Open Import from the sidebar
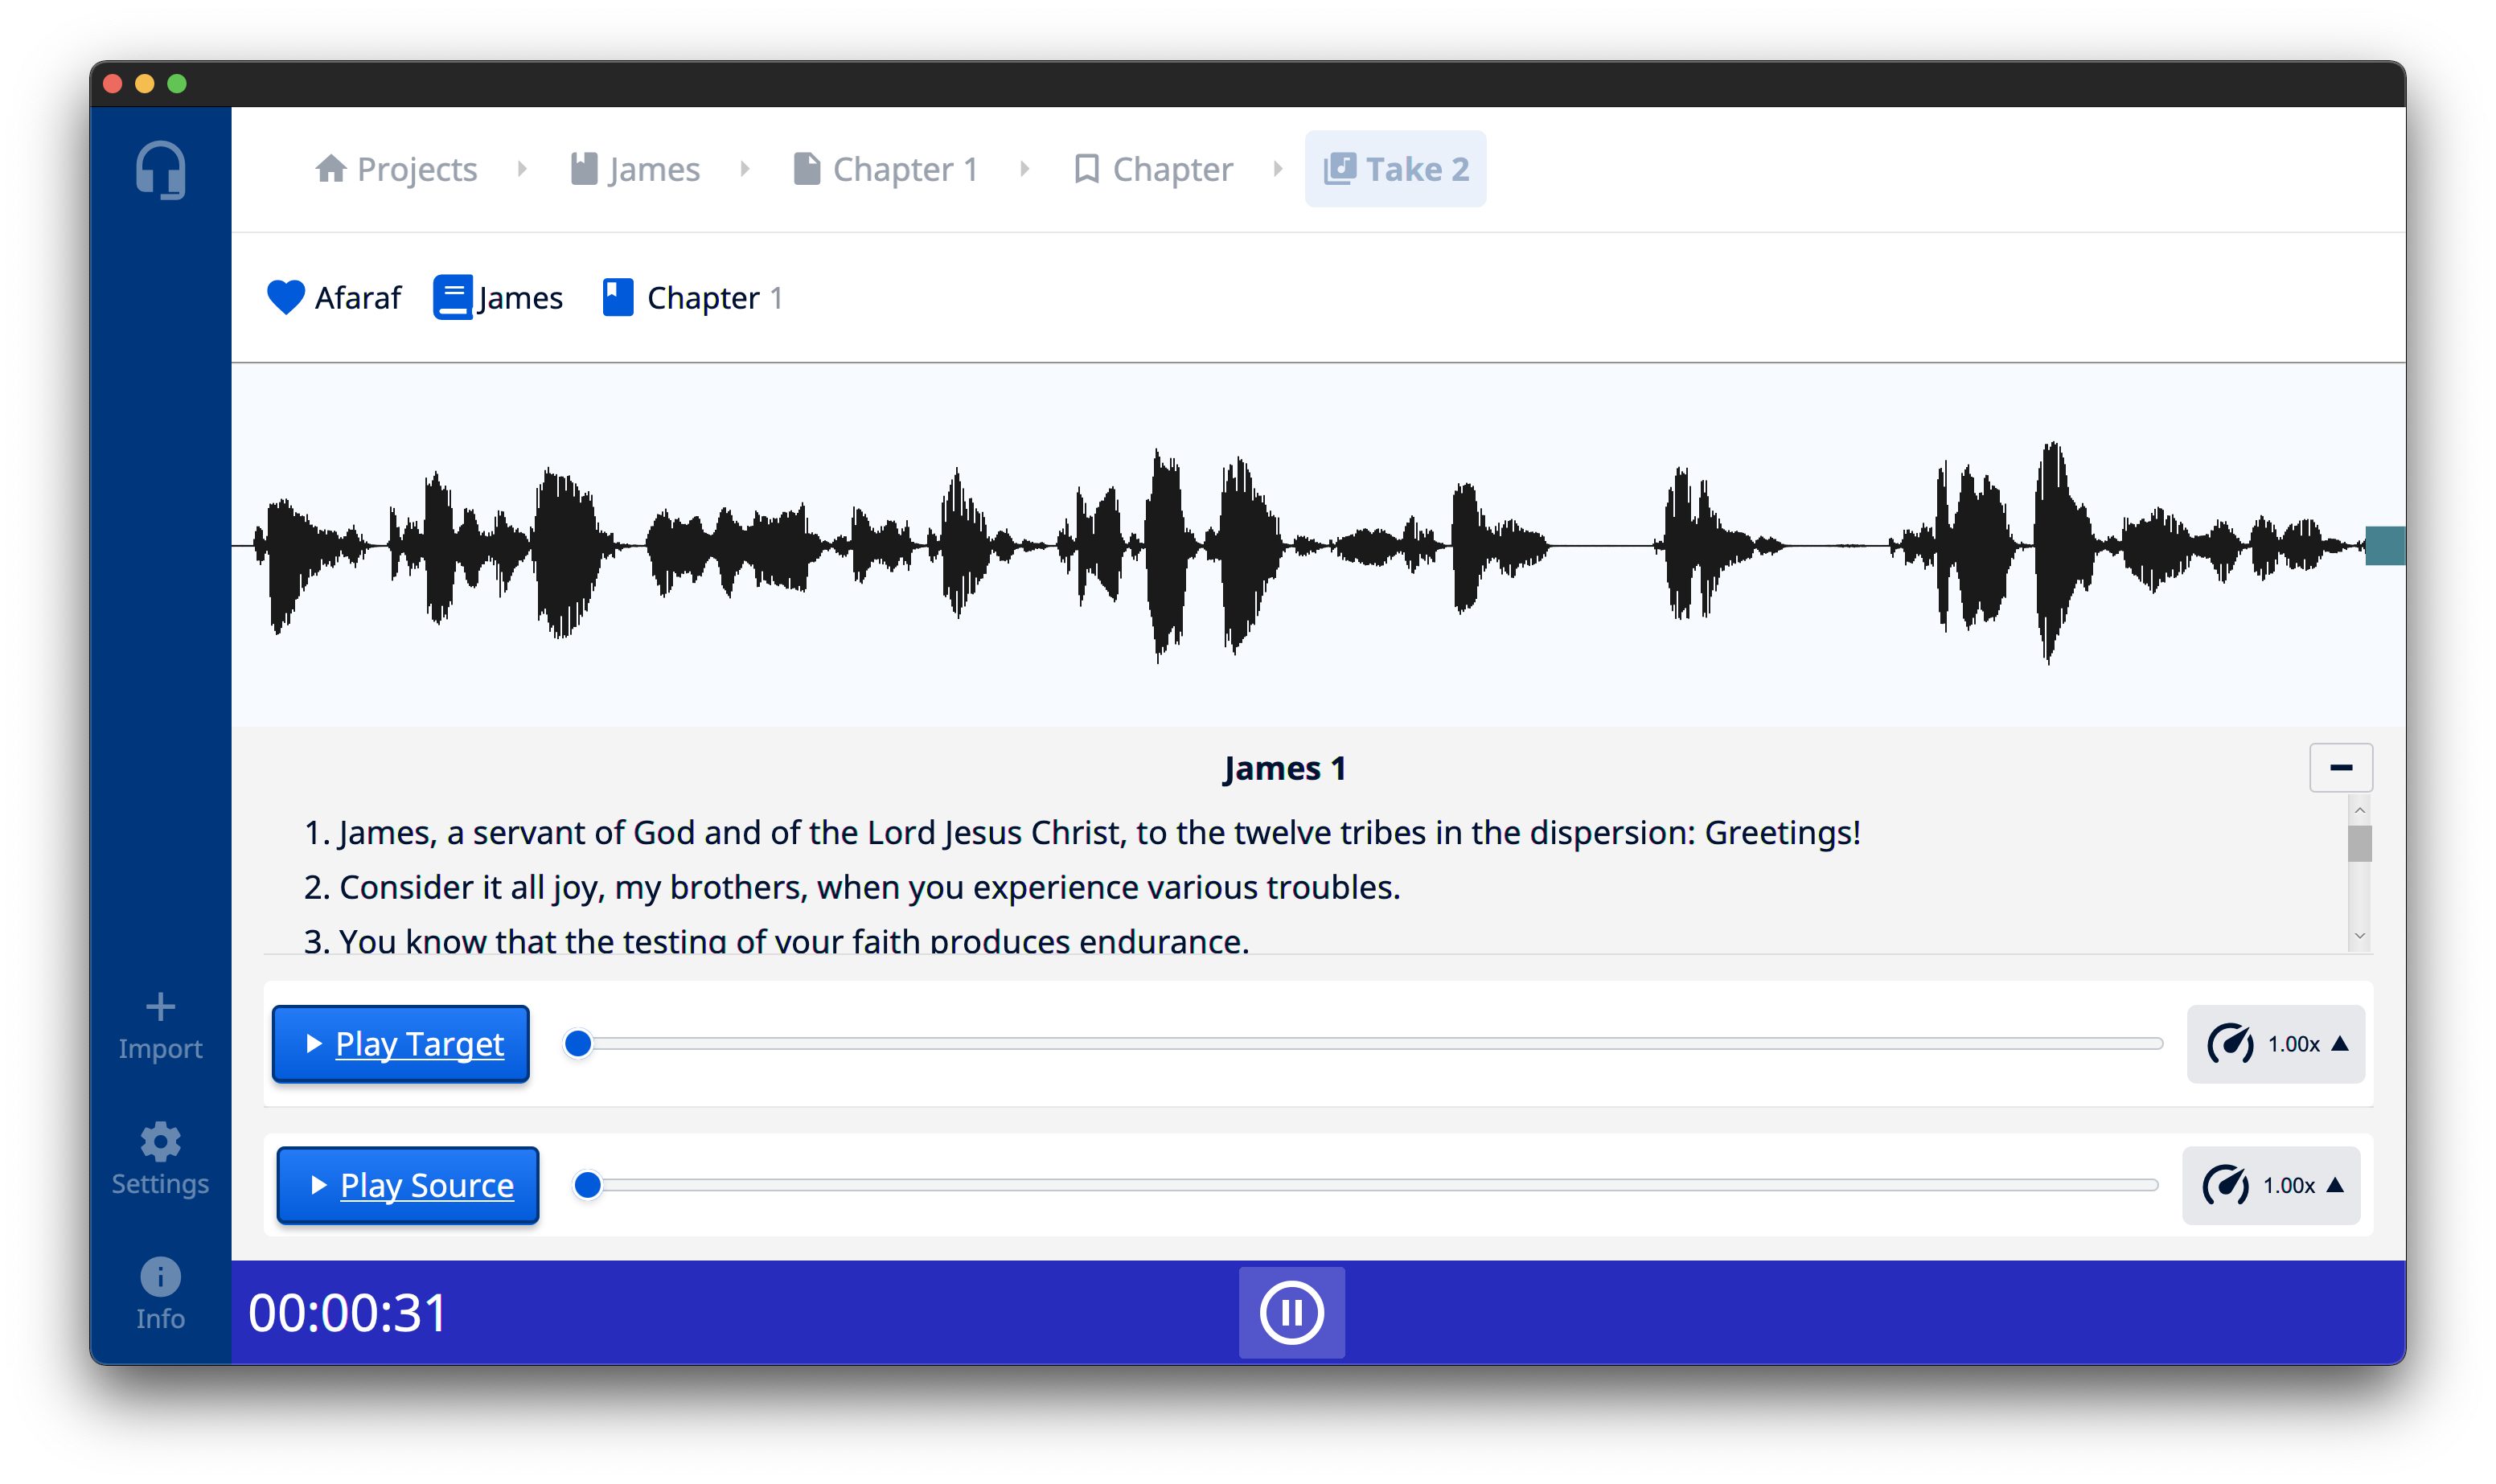The image size is (2496, 1484). (160, 1025)
